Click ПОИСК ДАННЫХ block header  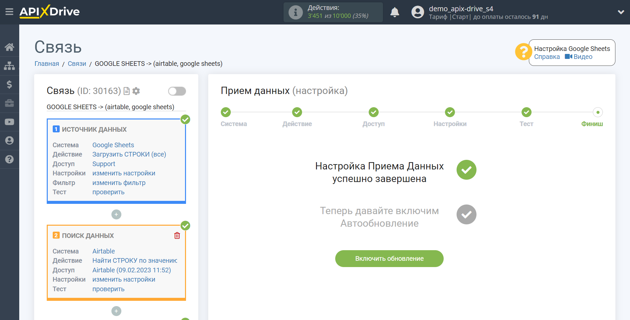pyautogui.click(x=88, y=236)
